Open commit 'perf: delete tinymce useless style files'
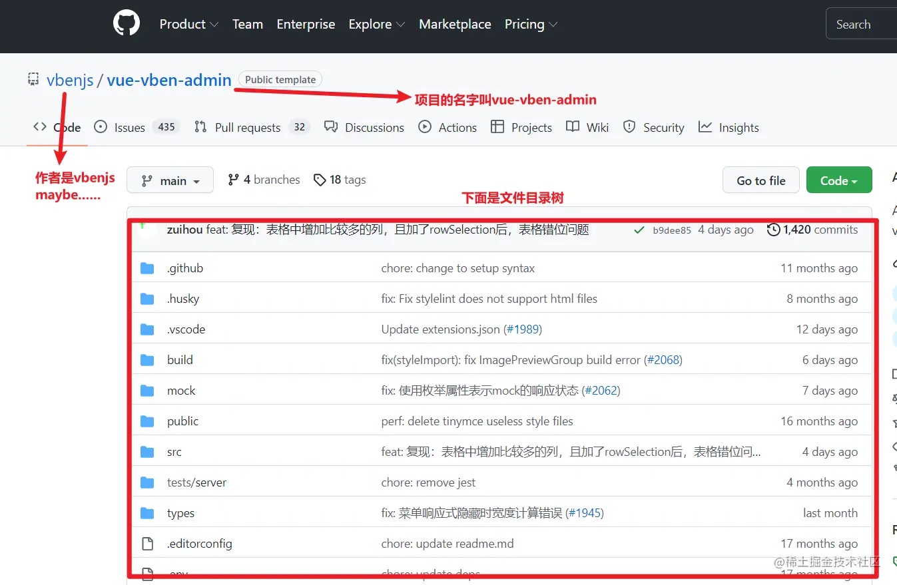 click(477, 421)
